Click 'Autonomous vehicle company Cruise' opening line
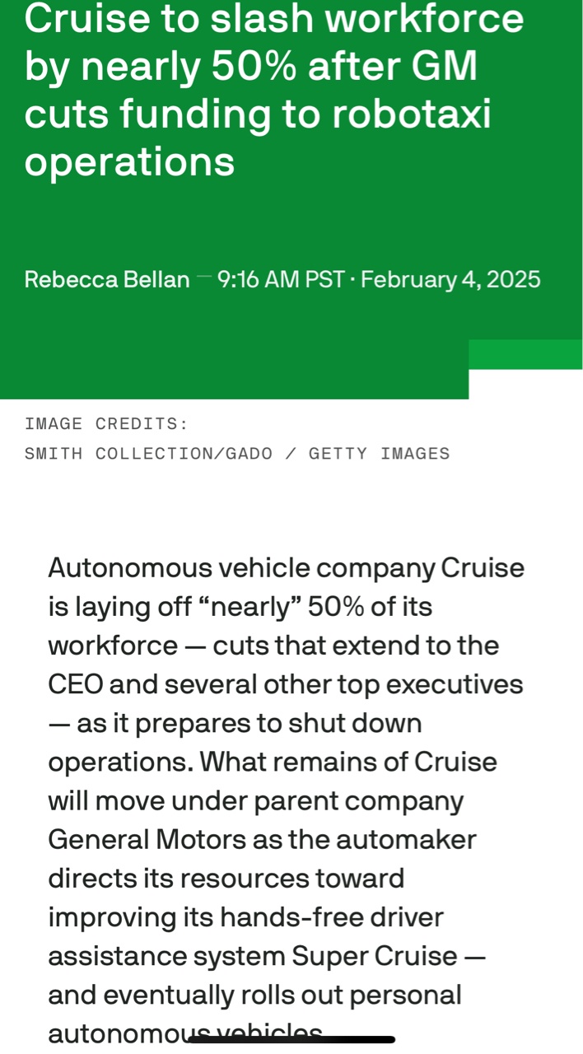 point(286,568)
